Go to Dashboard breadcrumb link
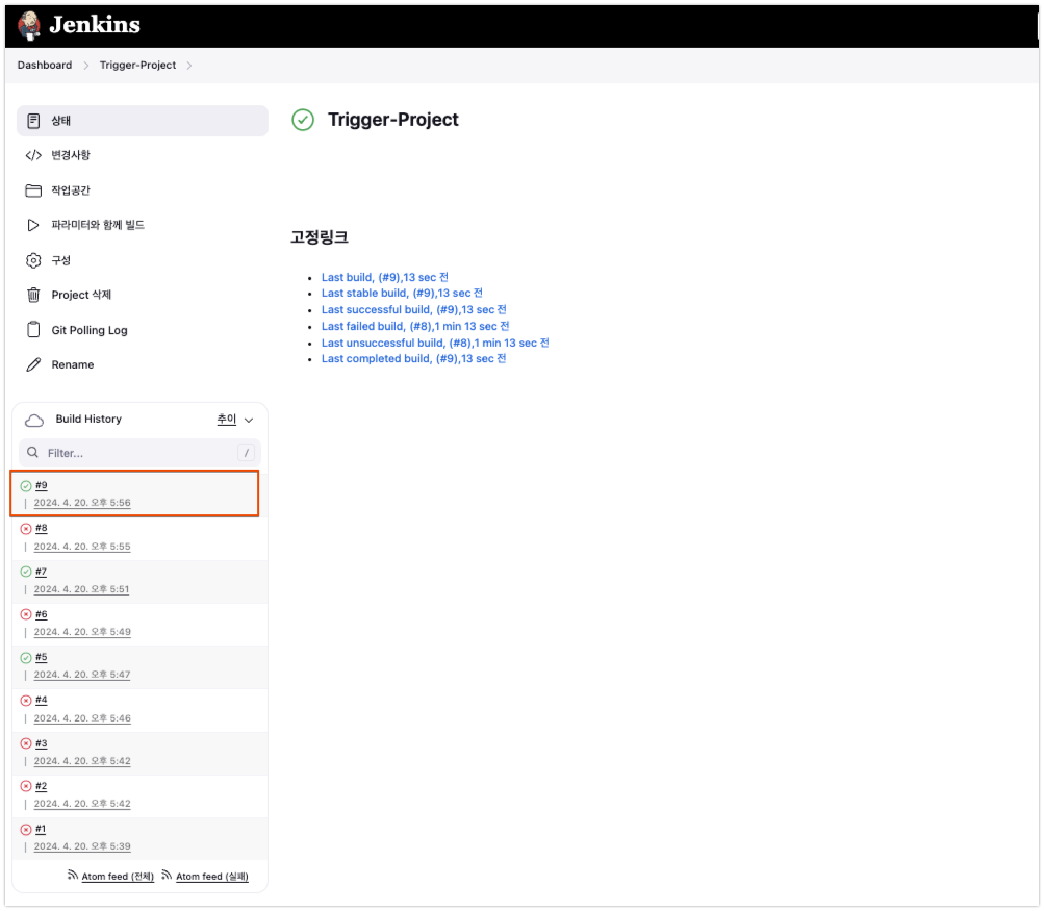This screenshot has width=1044, height=911. (x=45, y=65)
